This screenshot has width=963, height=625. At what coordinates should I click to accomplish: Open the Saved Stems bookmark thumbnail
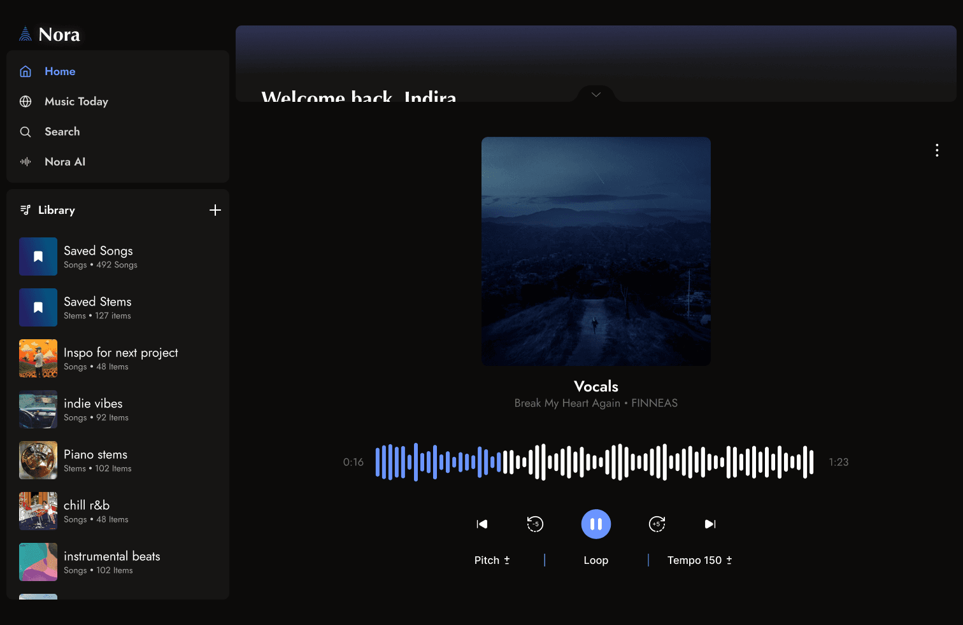38,307
